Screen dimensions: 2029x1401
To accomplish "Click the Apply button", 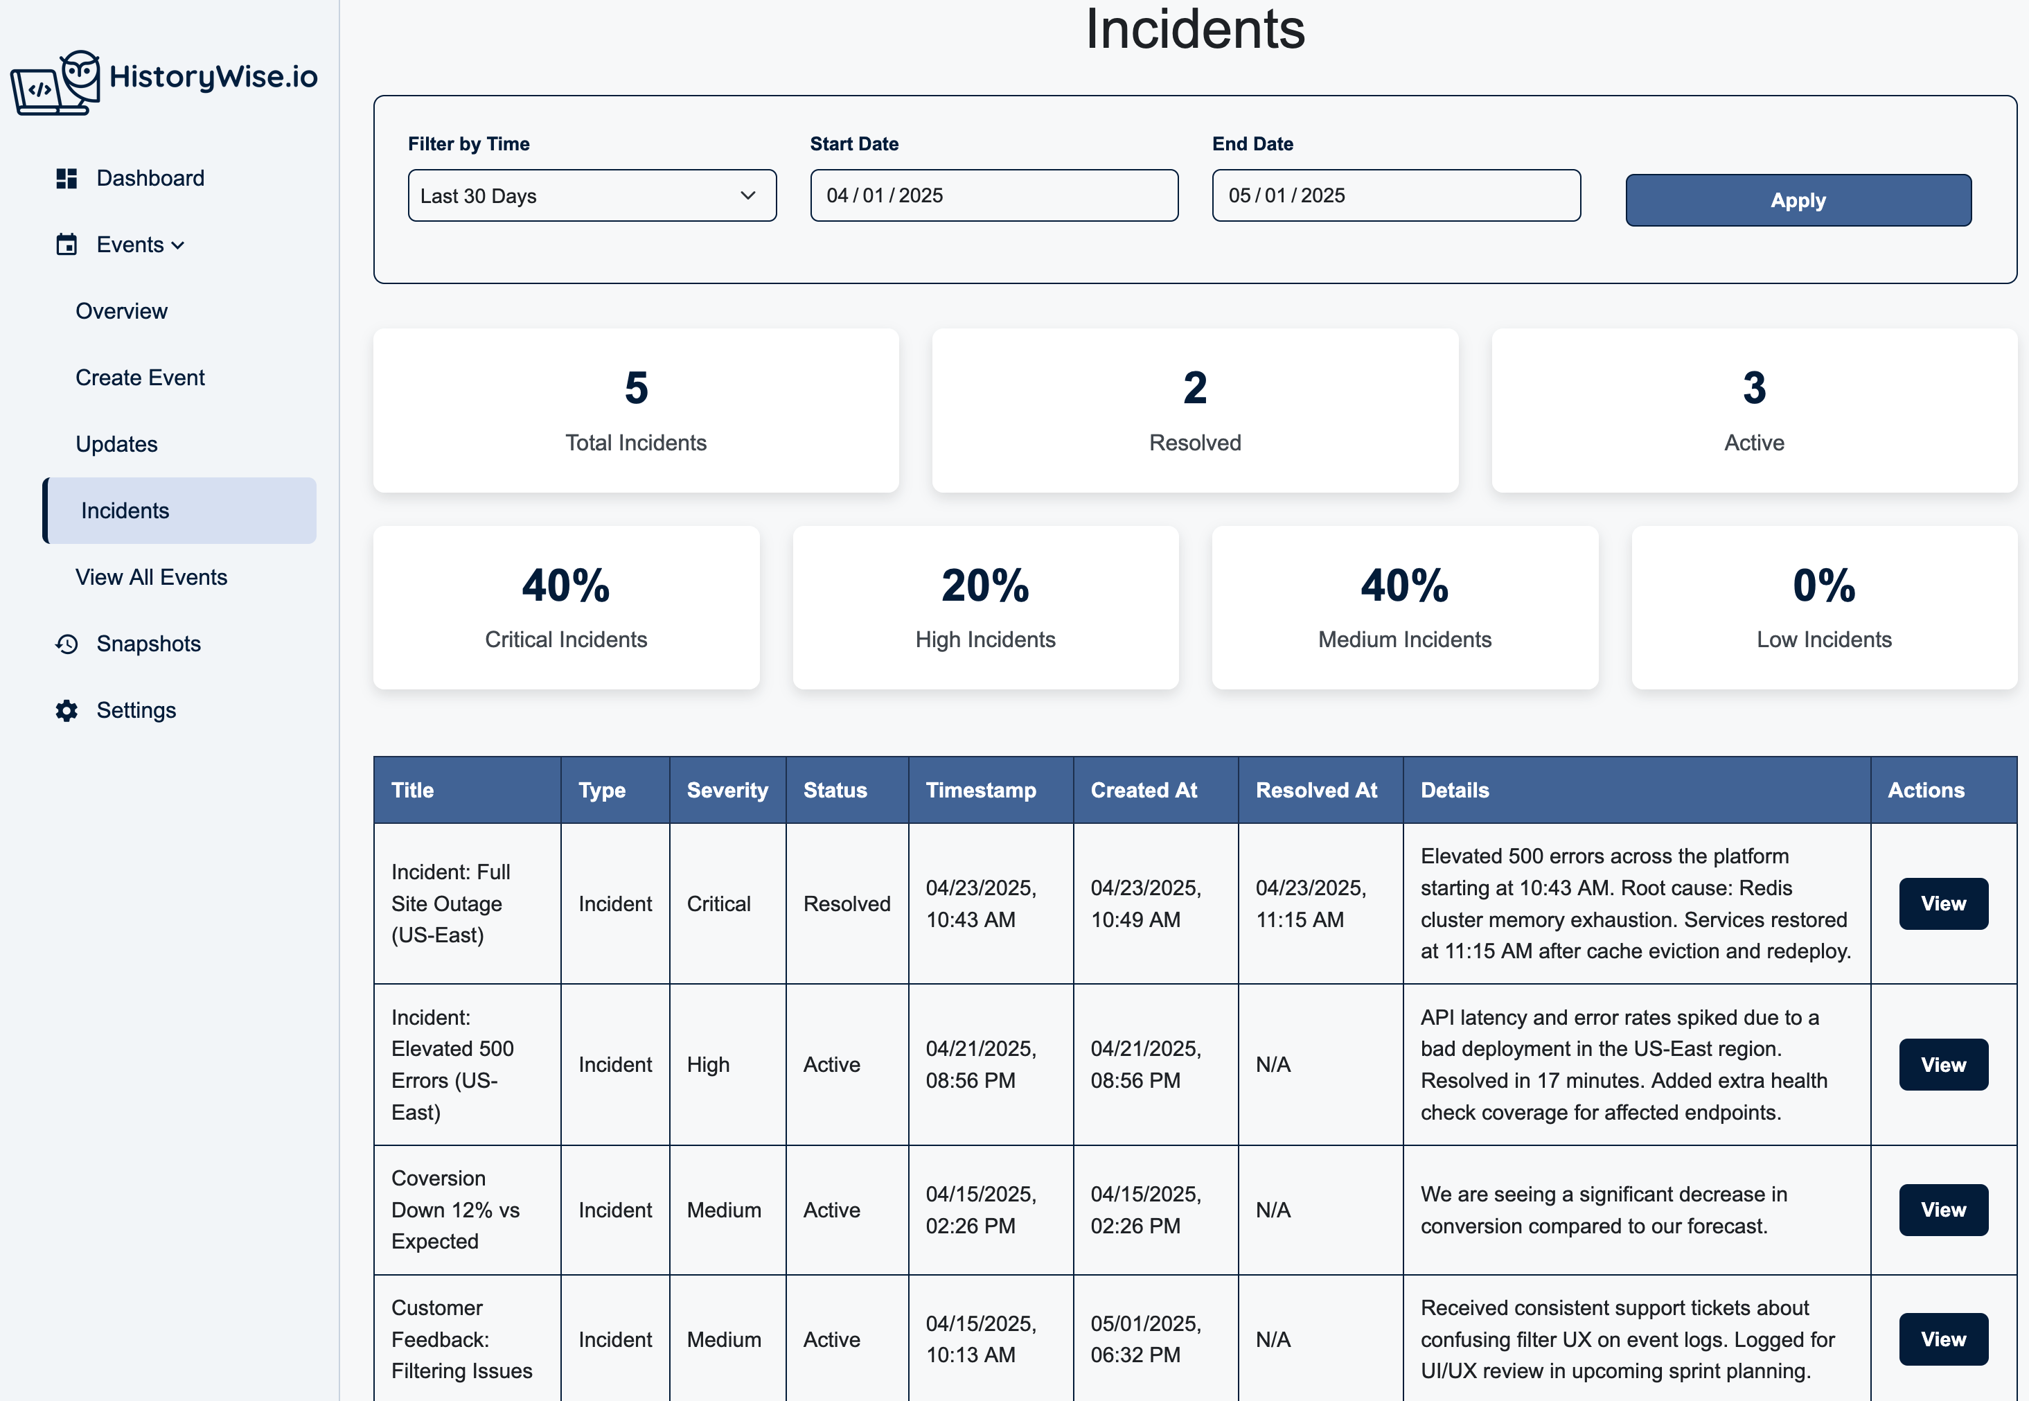I will pyautogui.click(x=1798, y=200).
